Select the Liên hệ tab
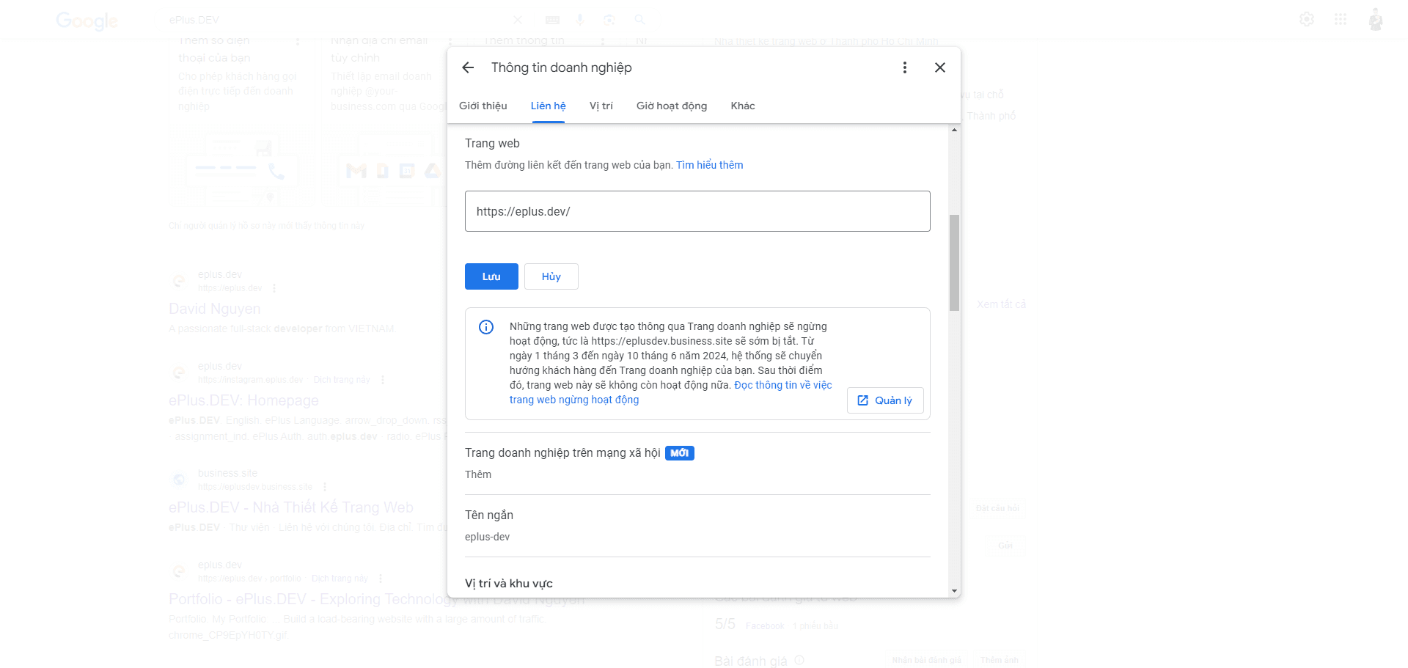Screen dimensions: 1408x668 549,106
